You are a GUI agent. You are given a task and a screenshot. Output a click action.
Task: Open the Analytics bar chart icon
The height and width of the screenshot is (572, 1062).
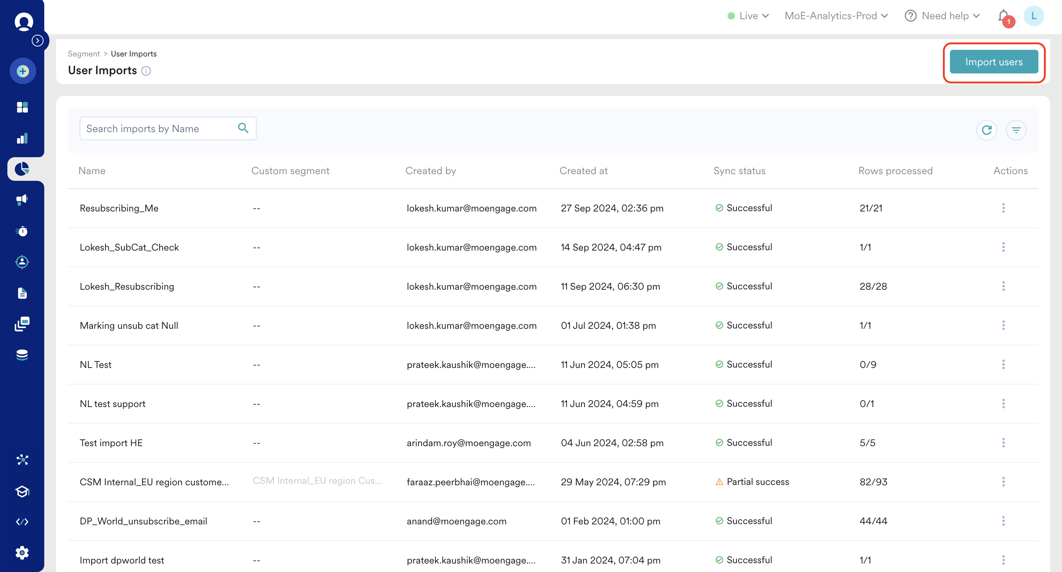[22, 138]
